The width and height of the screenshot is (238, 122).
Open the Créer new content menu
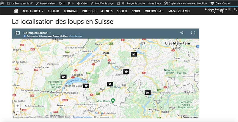[x=82, y=3]
